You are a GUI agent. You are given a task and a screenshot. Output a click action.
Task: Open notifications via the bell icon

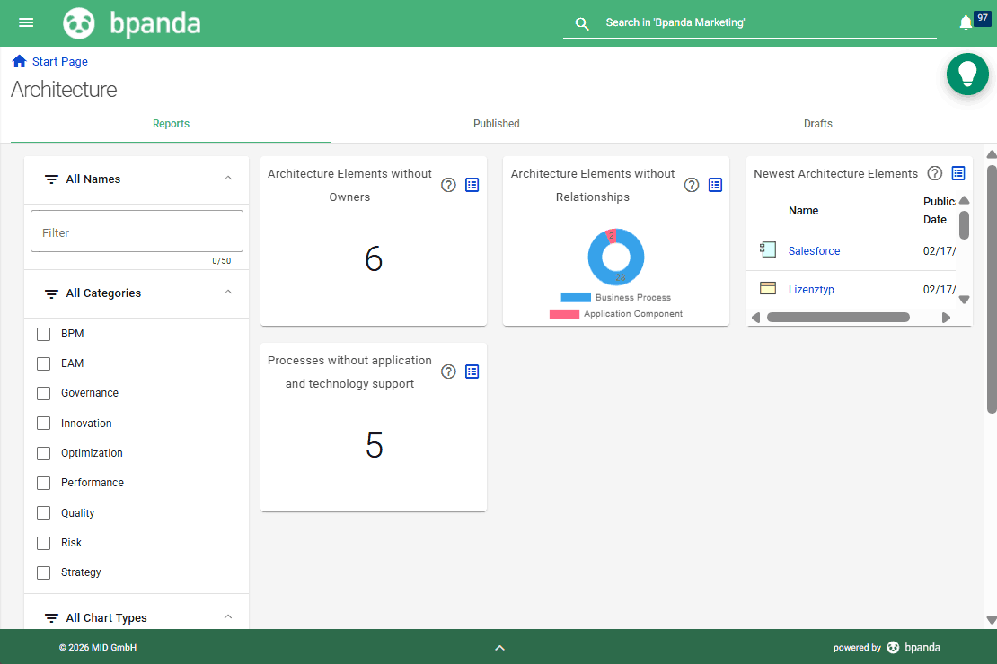click(965, 22)
